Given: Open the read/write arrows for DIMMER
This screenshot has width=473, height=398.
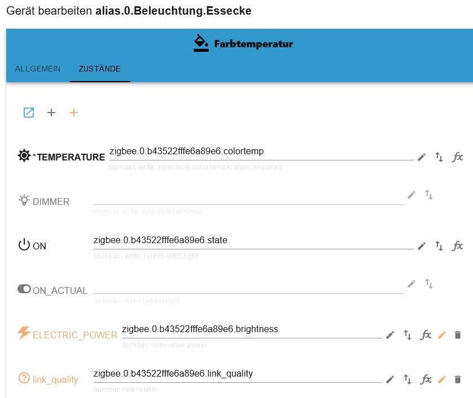Looking at the screenshot, I should click(428, 195).
